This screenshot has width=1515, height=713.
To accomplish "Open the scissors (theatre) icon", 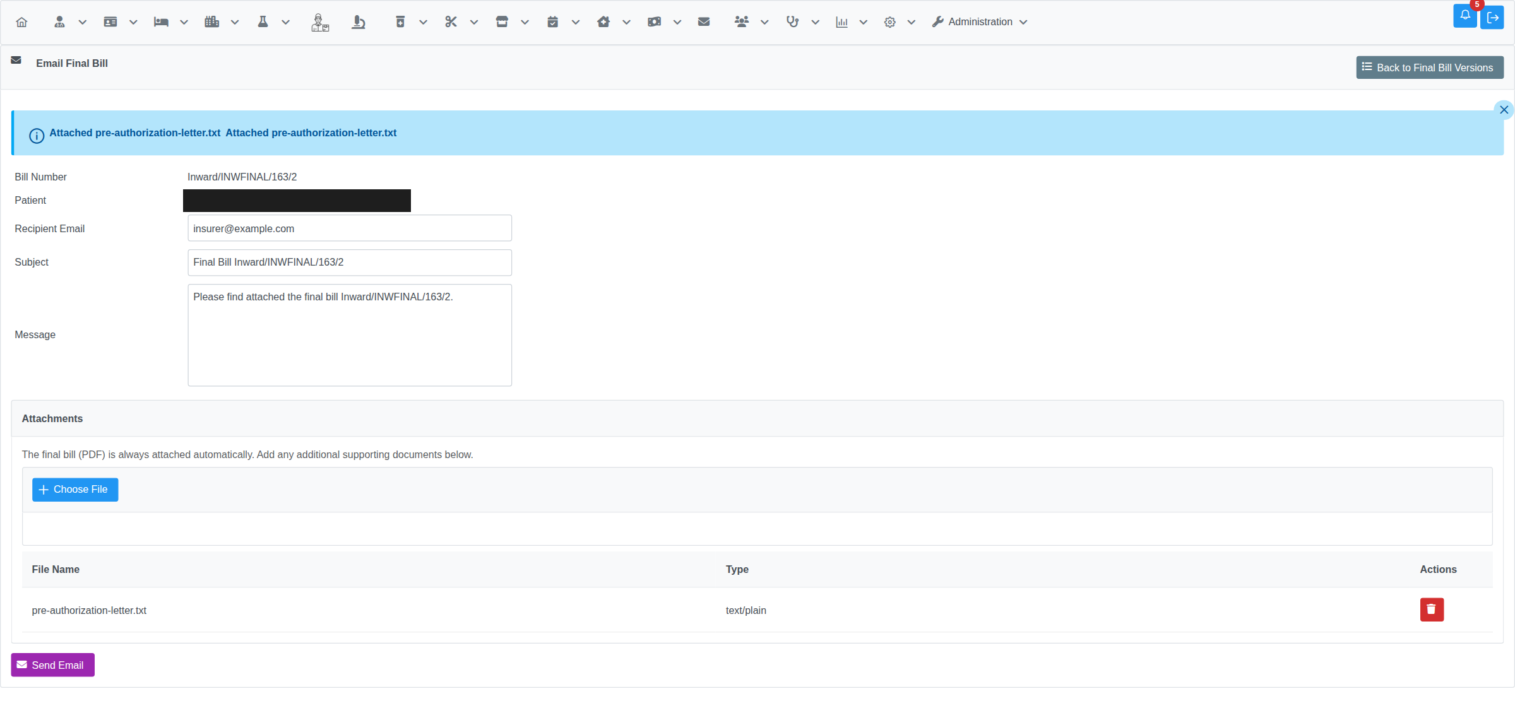I will (451, 22).
